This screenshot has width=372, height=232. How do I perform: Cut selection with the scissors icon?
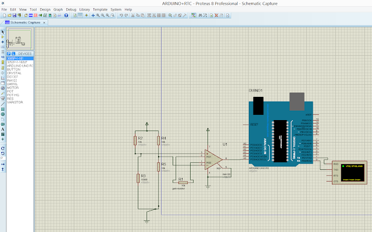click(133, 16)
